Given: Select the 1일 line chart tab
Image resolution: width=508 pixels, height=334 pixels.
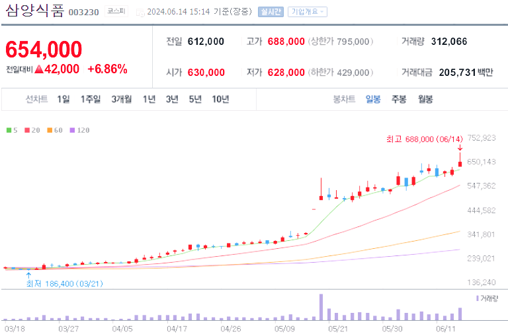Looking at the screenshot, I should [63, 99].
